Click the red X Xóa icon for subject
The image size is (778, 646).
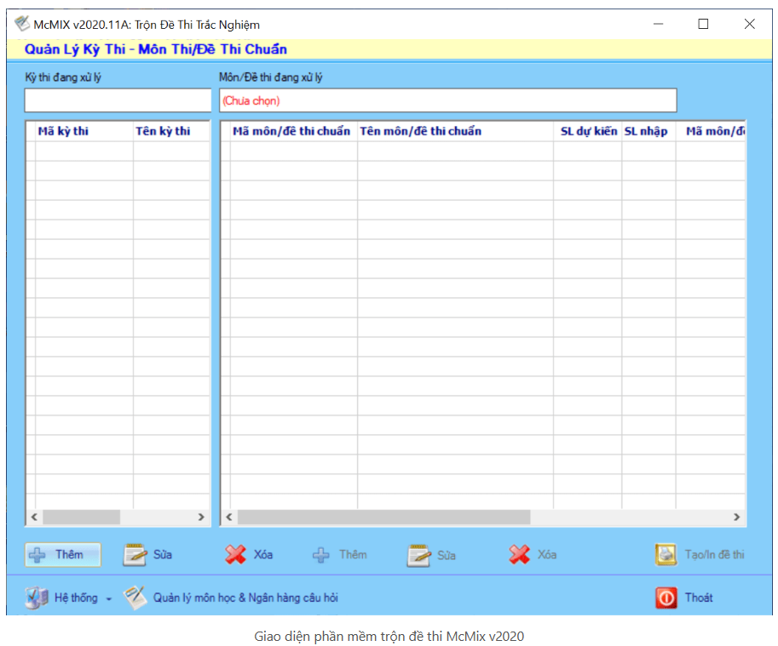519,555
